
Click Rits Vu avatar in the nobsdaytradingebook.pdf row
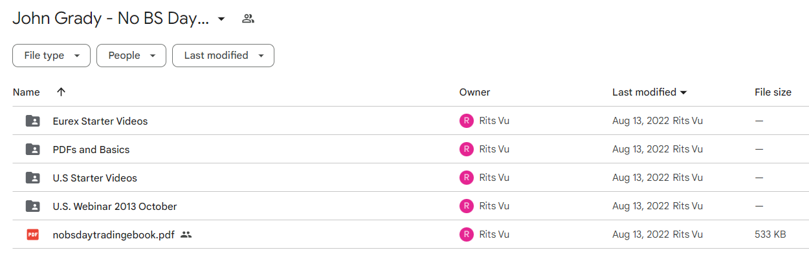pos(467,234)
